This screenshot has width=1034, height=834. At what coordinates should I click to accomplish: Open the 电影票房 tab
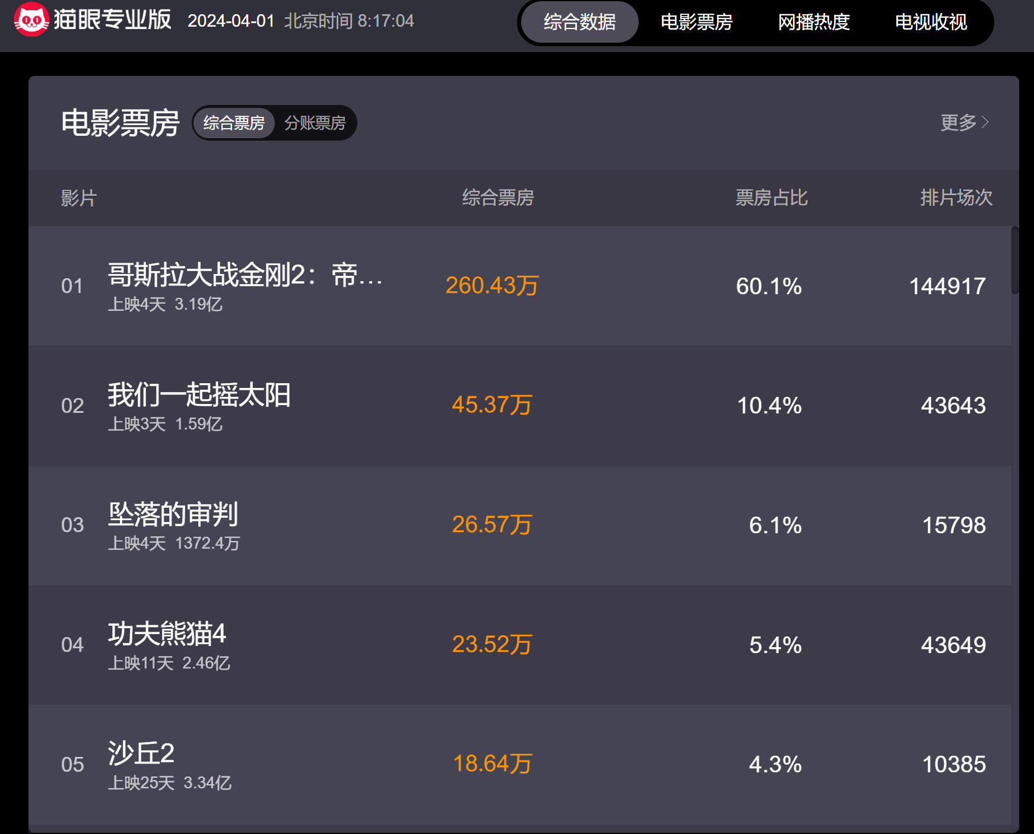[696, 22]
